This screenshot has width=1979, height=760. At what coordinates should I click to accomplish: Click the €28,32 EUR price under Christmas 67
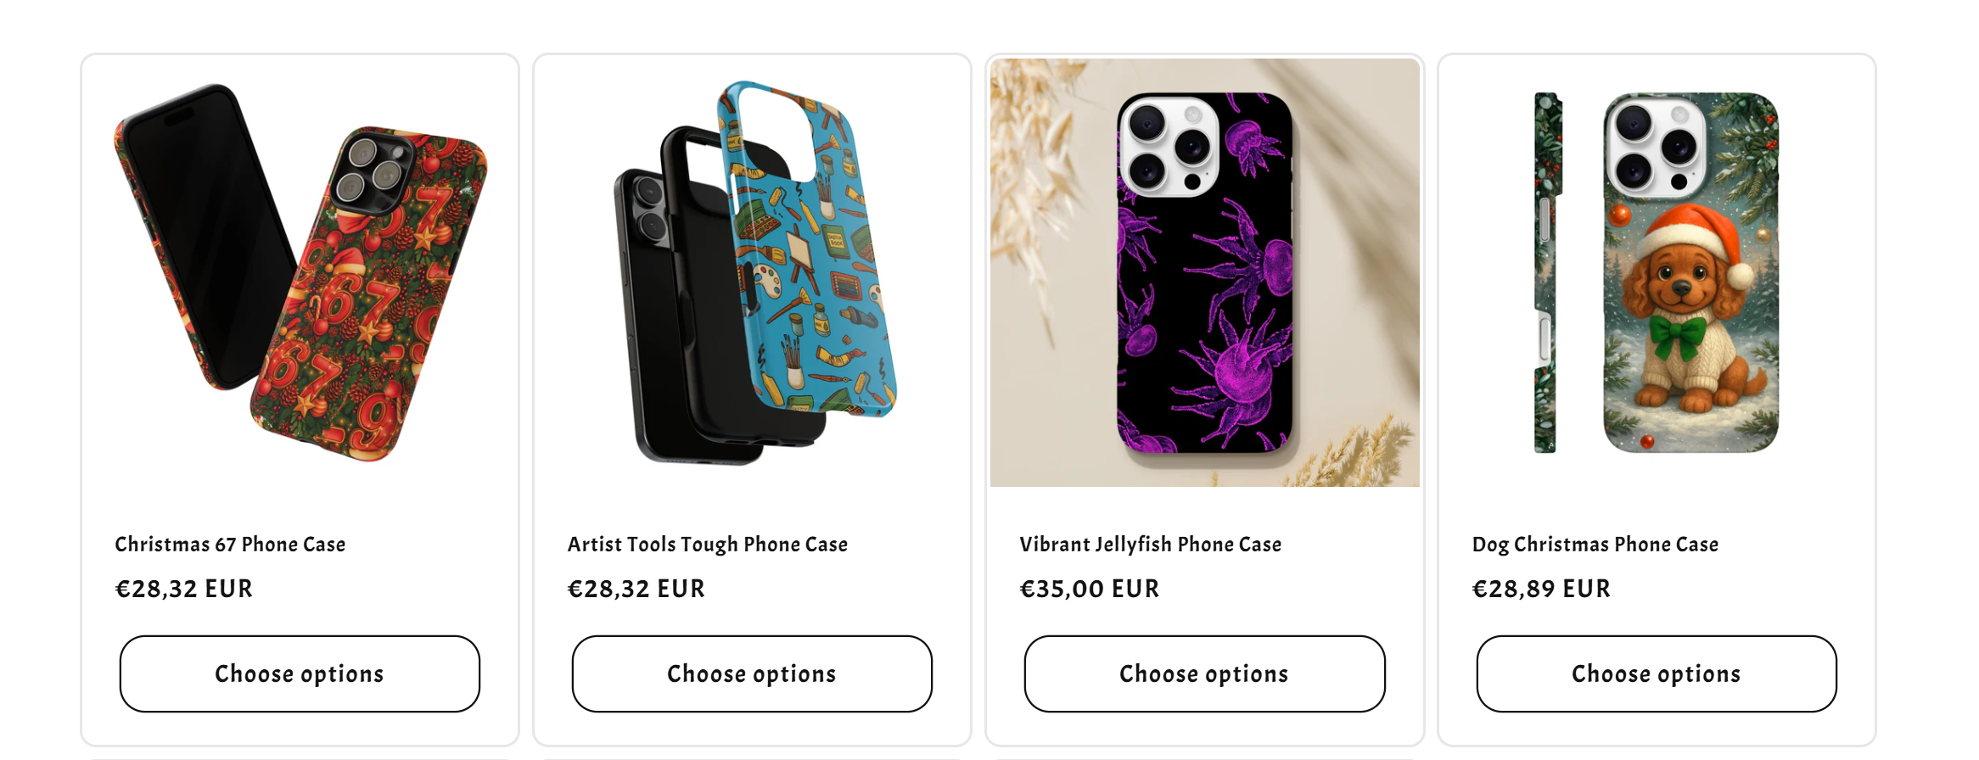[x=184, y=589]
